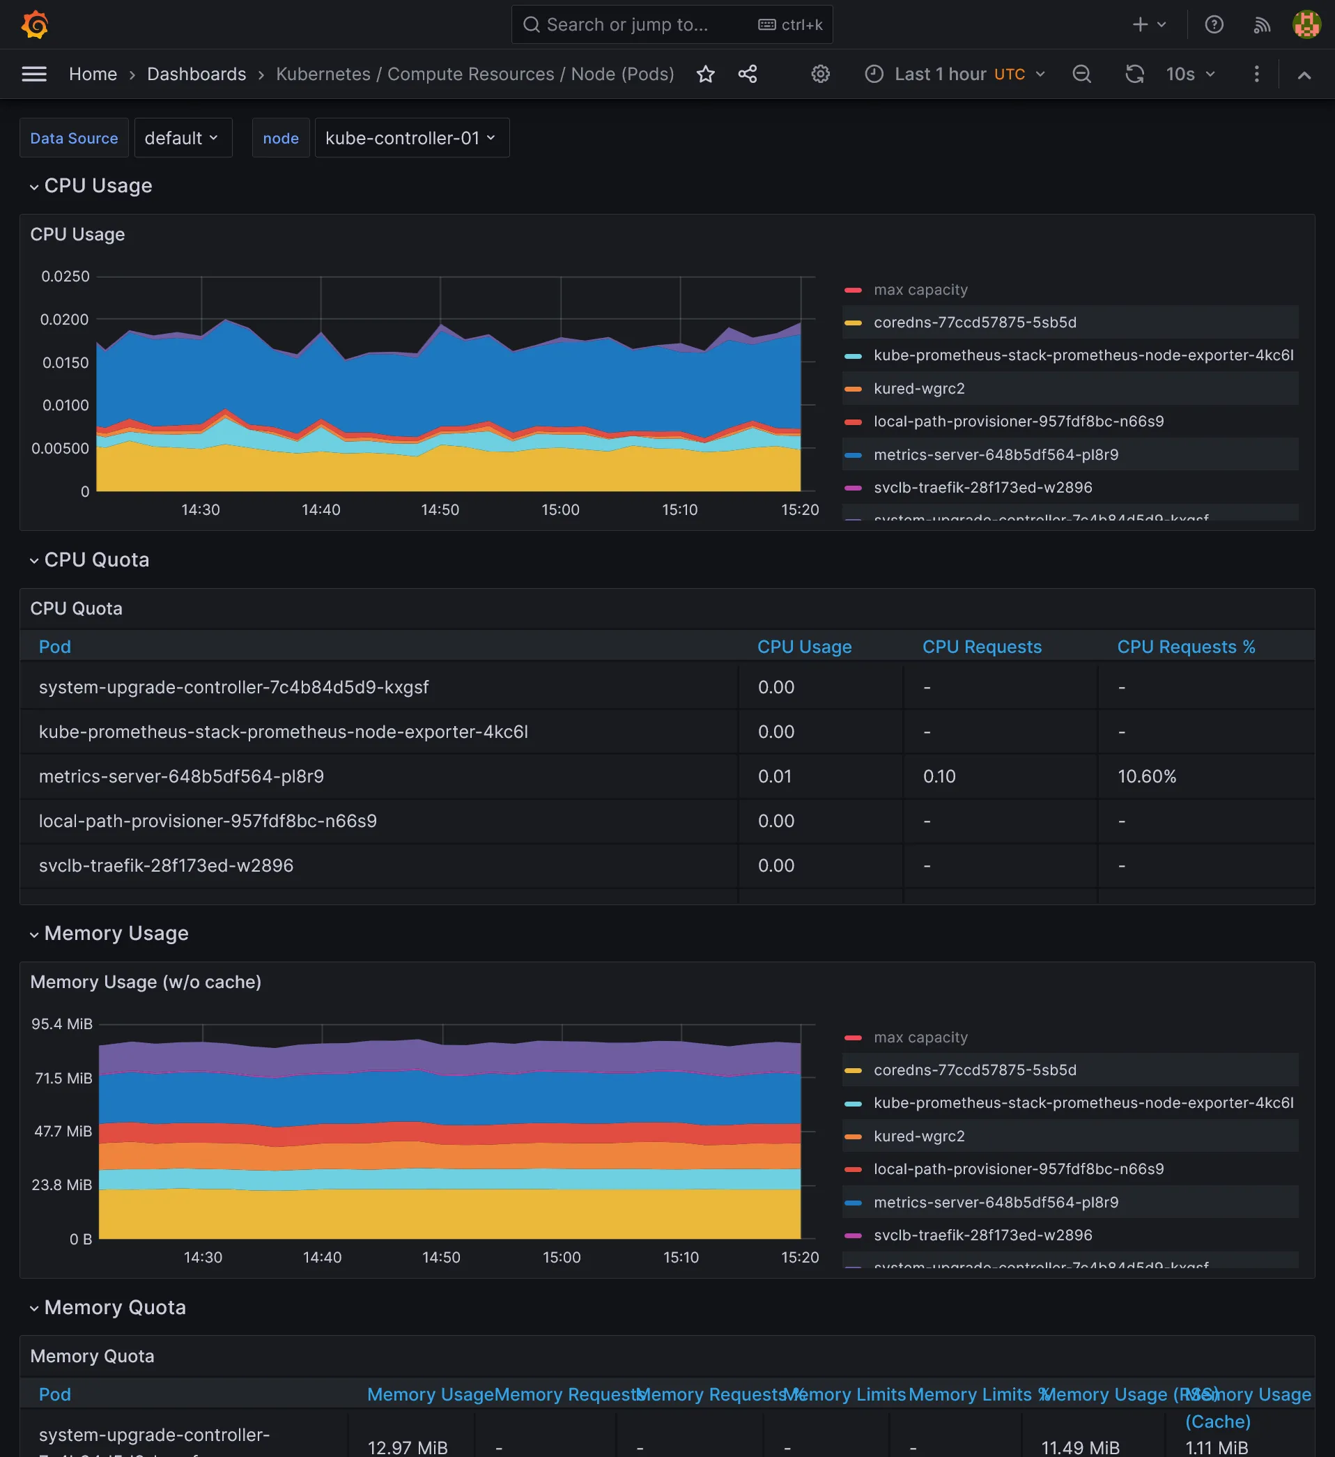
Task: Sort table by CPU Requests % column
Action: click(1185, 647)
